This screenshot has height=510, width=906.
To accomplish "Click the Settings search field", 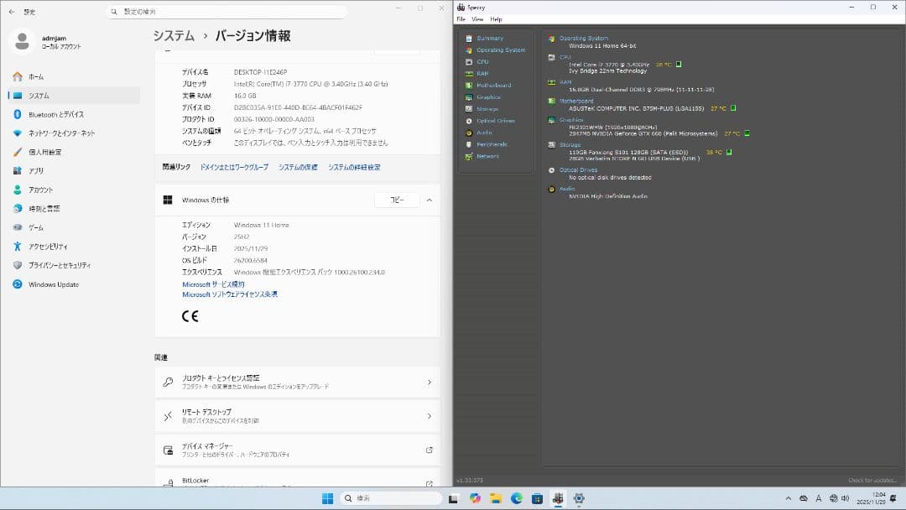I will tap(226, 11).
